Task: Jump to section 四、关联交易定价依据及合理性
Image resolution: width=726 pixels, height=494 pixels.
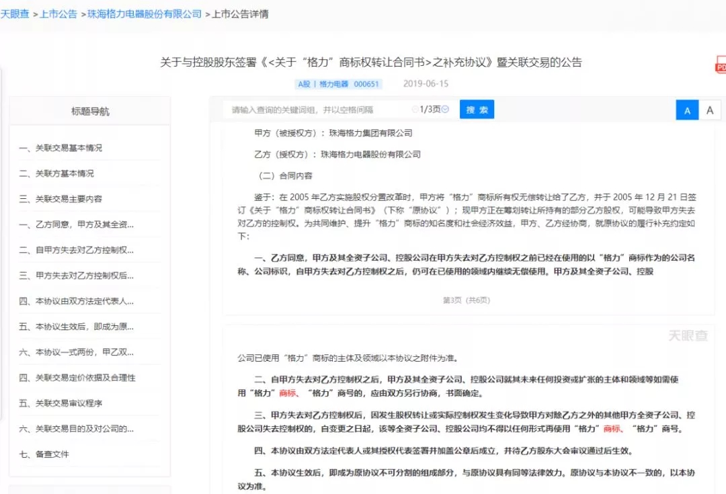Action: [x=77, y=377]
